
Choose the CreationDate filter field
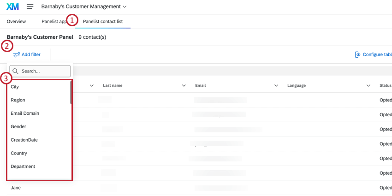click(39, 140)
